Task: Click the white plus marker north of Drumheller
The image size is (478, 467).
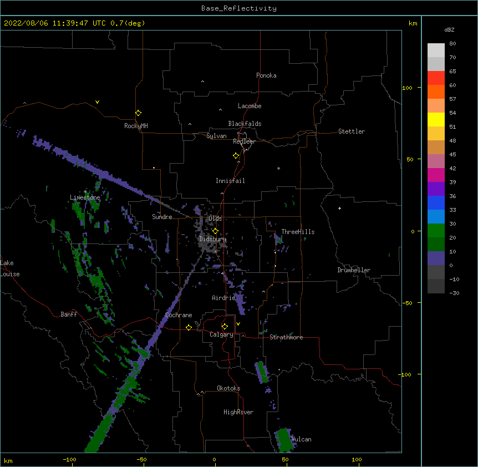Action: (x=339, y=208)
